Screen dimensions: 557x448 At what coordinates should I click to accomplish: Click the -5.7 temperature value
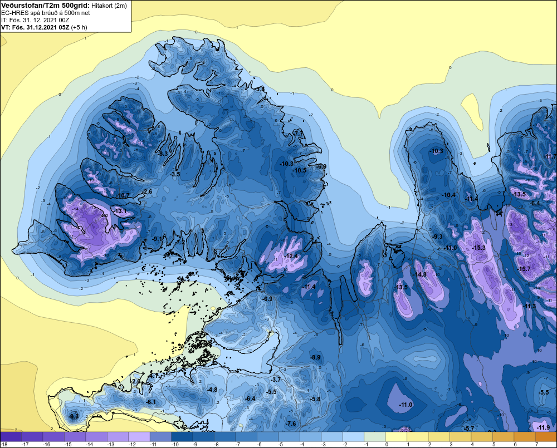coord(469,429)
